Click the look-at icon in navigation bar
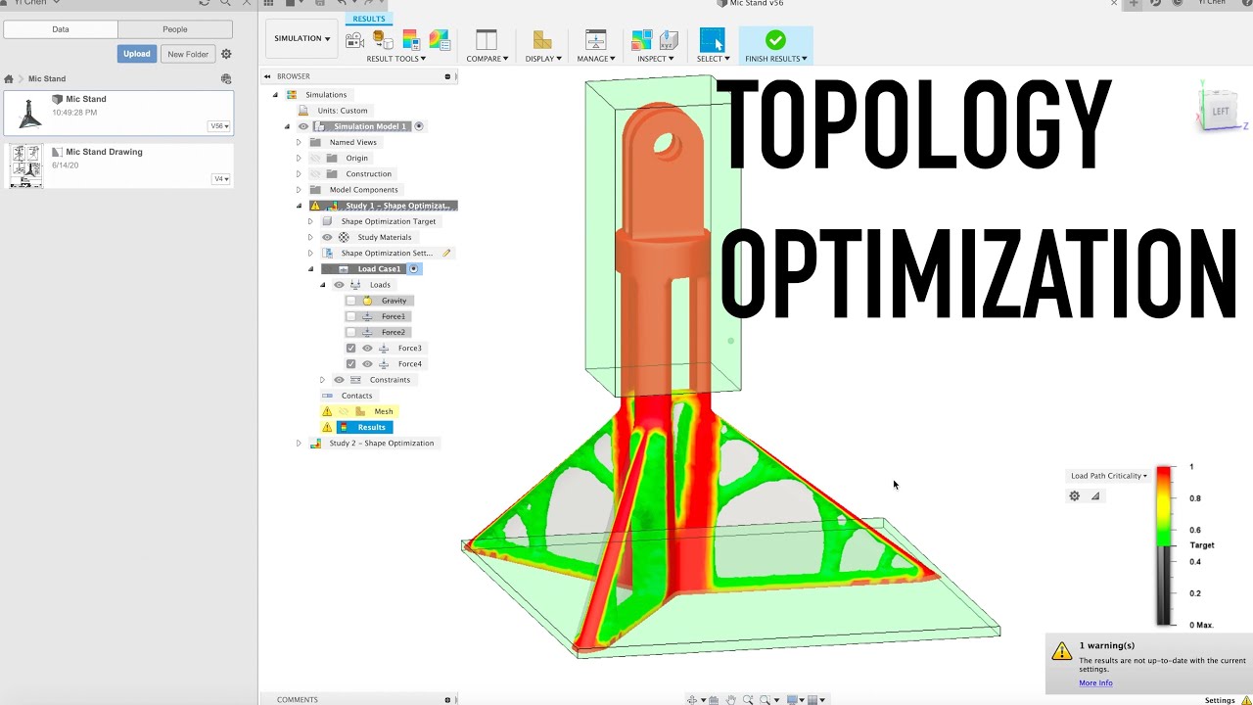Image resolution: width=1253 pixels, height=705 pixels. 714,700
